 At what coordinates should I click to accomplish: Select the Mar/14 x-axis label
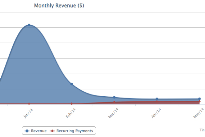pyautogui.click(x=113, y=113)
